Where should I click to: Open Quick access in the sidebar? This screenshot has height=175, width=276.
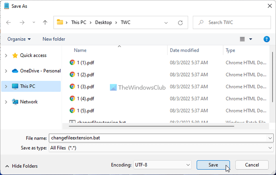click(33, 56)
